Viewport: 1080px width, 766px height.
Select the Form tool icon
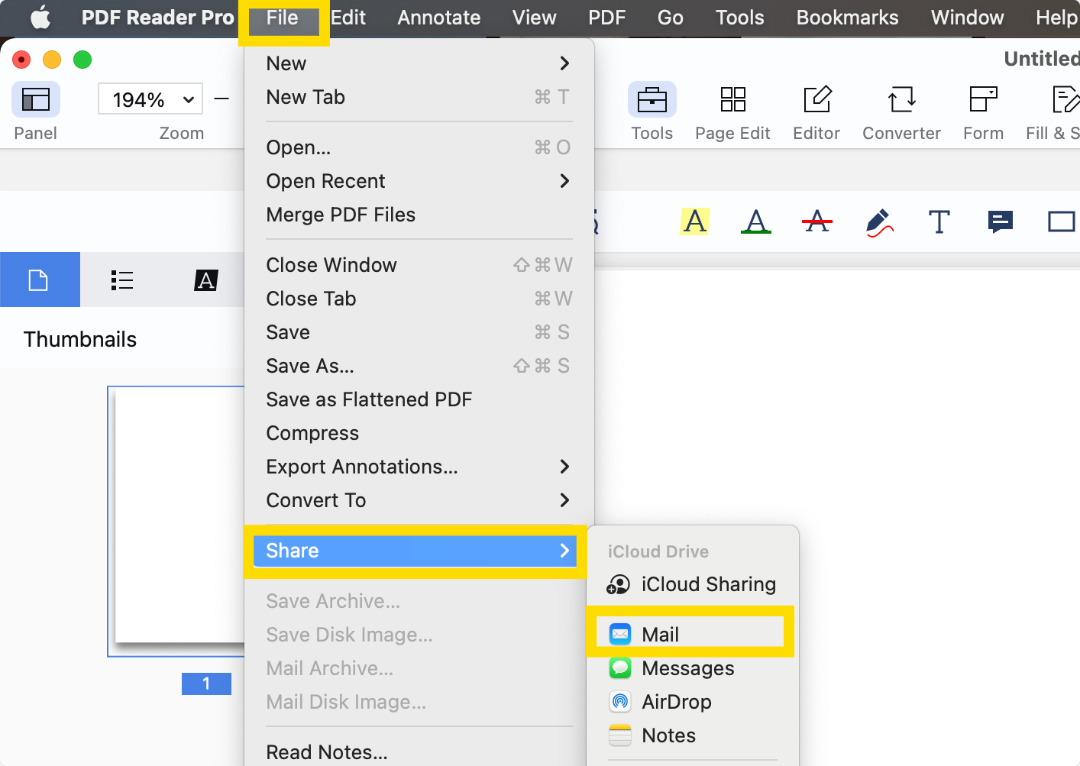point(983,99)
